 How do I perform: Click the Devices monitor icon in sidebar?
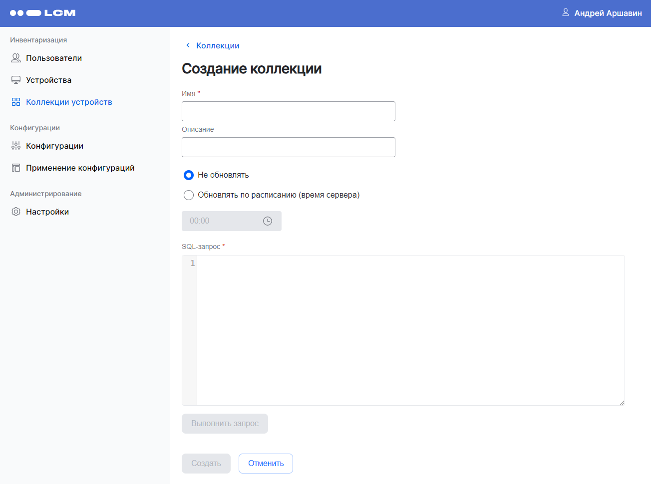[16, 80]
